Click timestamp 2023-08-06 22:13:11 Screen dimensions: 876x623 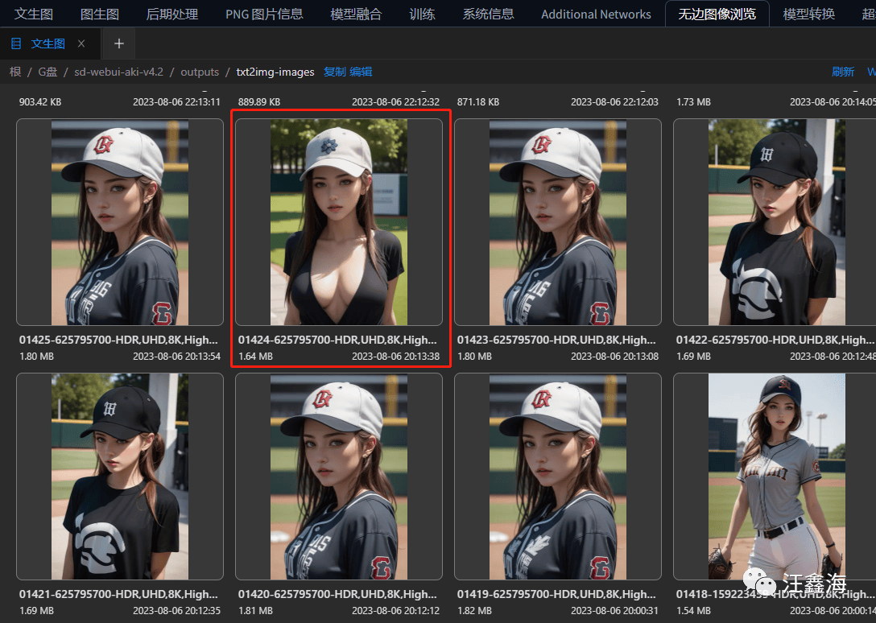pos(176,101)
